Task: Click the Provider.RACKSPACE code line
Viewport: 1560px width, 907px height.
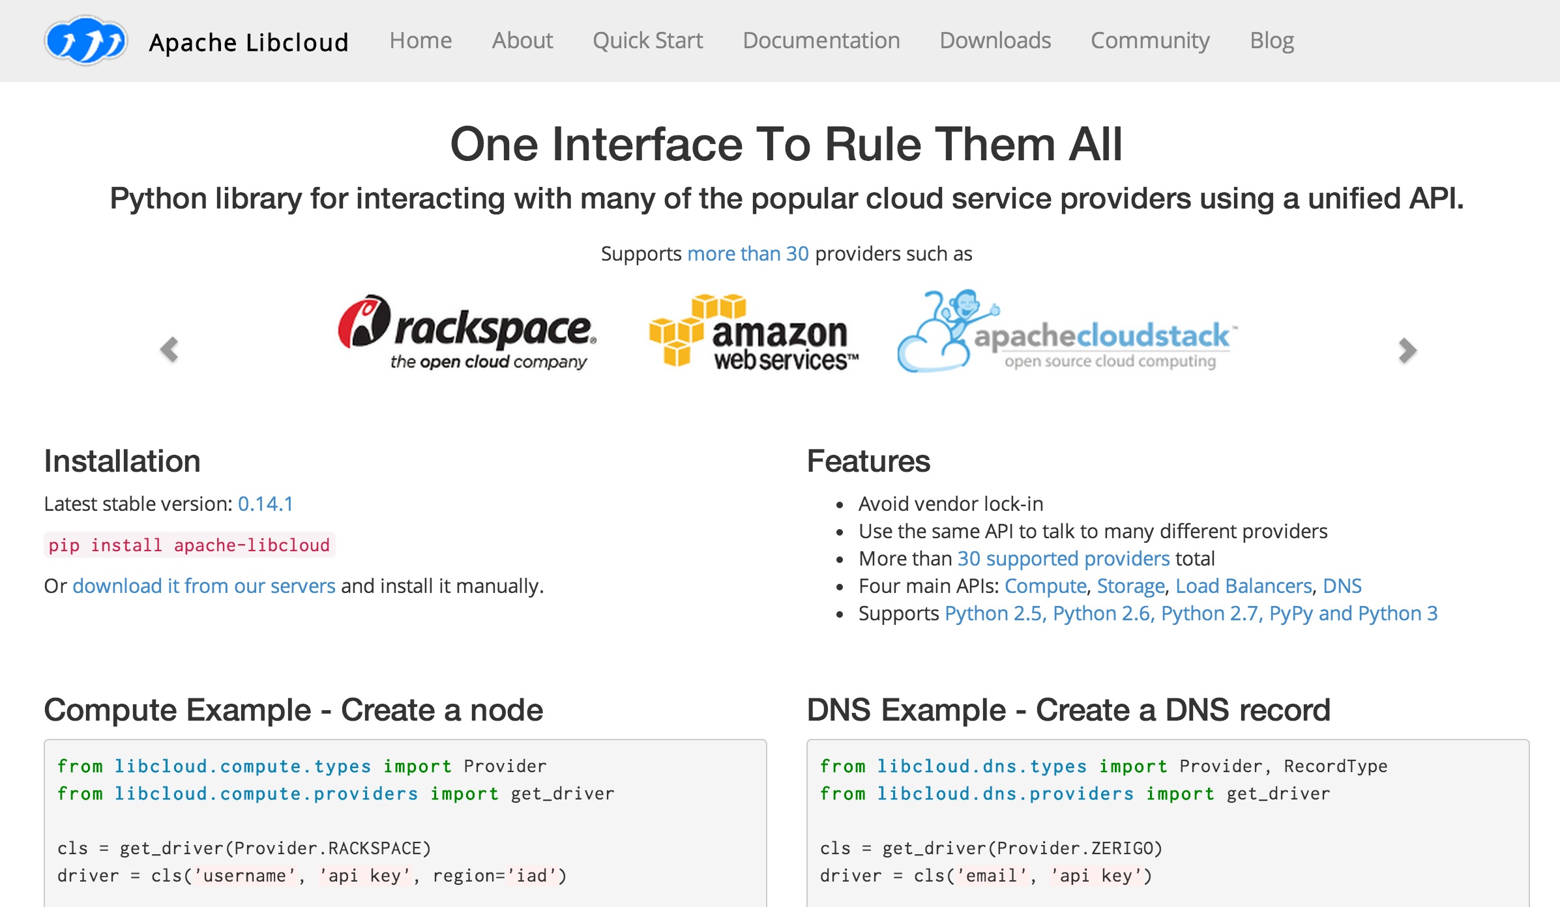Action: pos(244,848)
